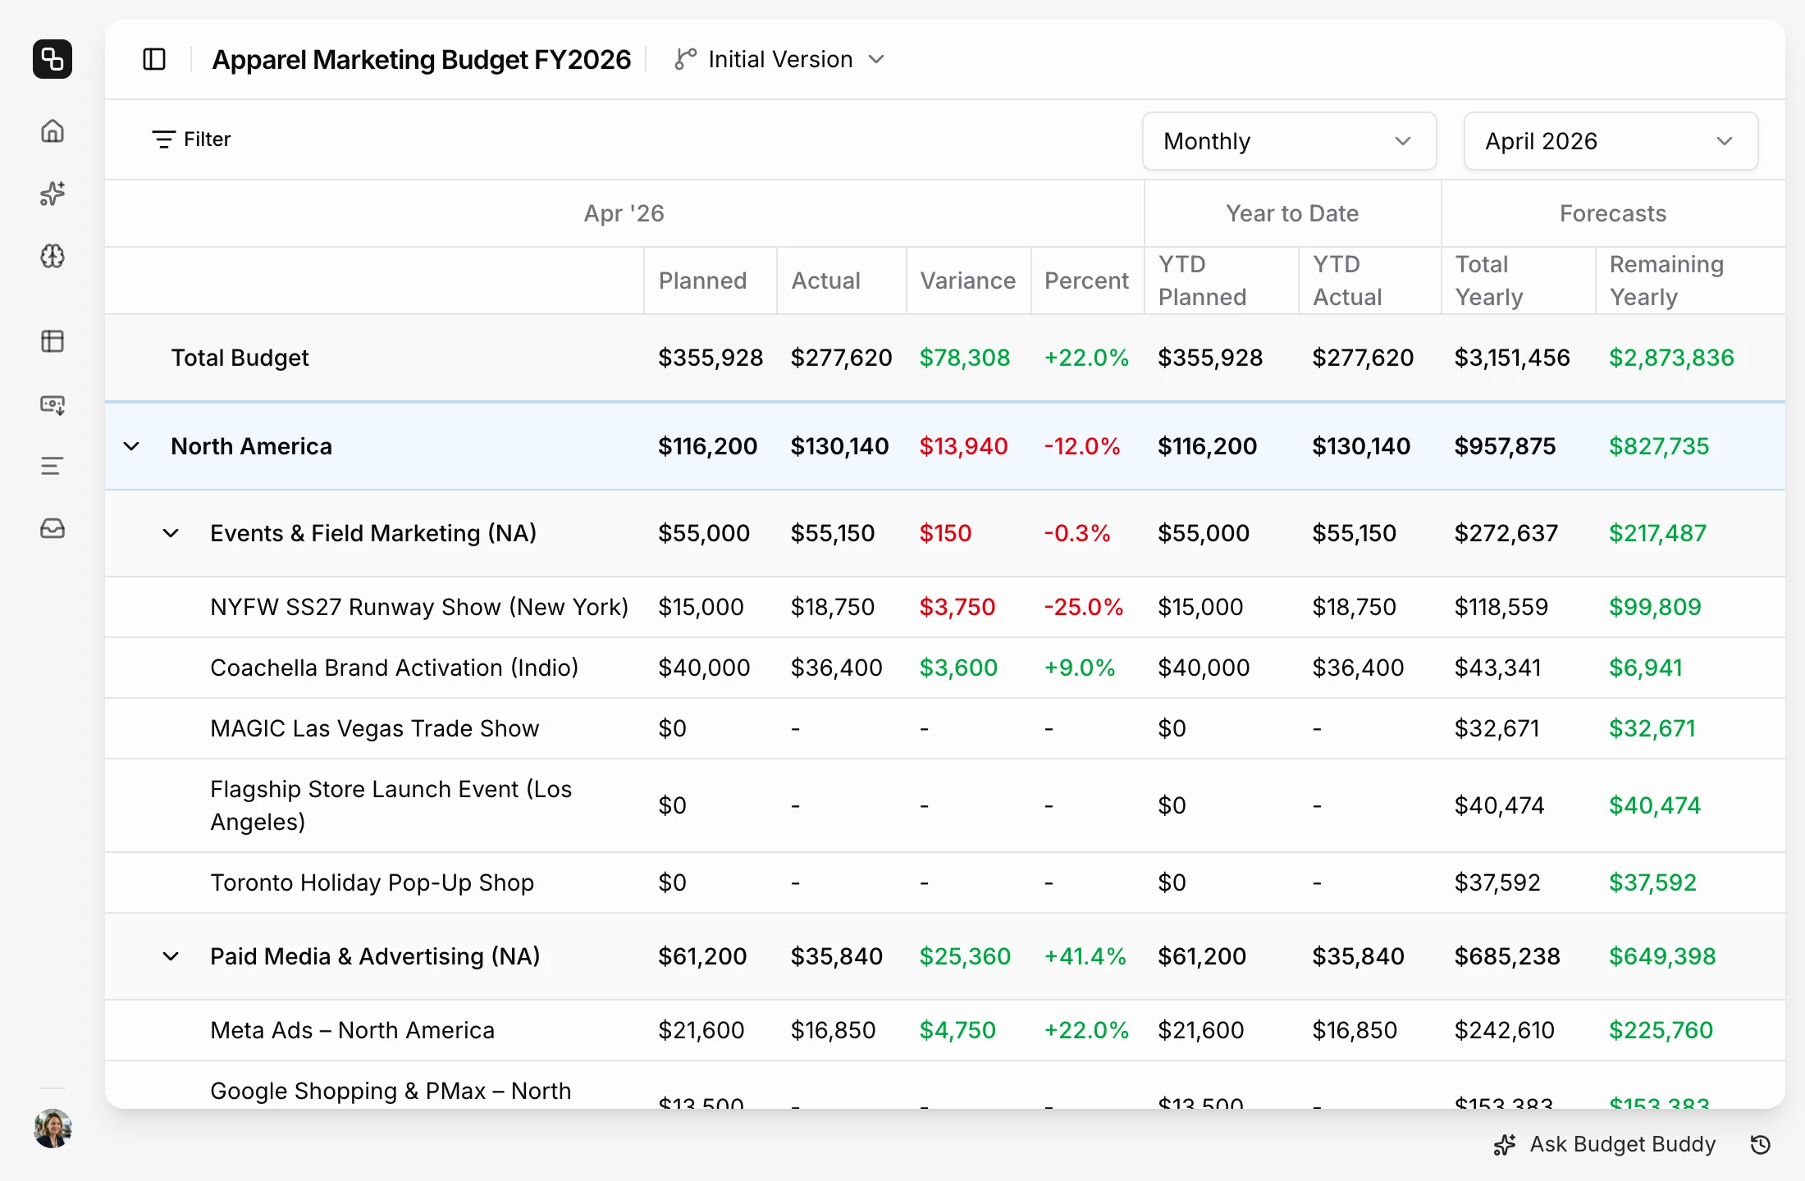
Task: Open the history clock icon
Action: (1761, 1145)
